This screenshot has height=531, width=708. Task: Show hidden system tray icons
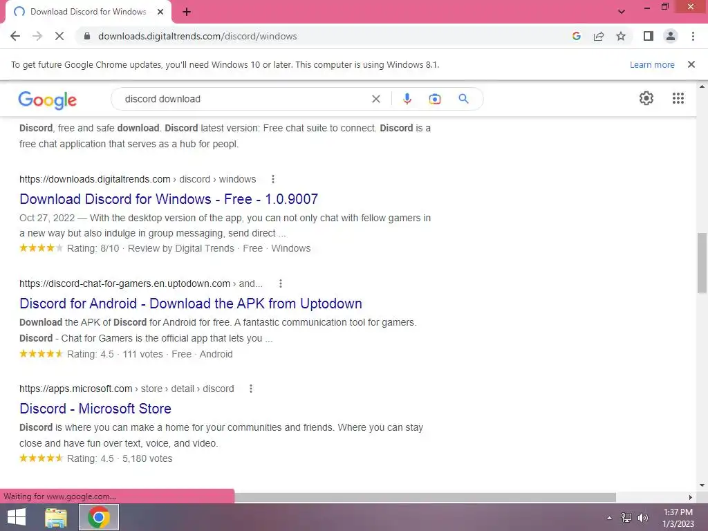pyautogui.click(x=610, y=518)
